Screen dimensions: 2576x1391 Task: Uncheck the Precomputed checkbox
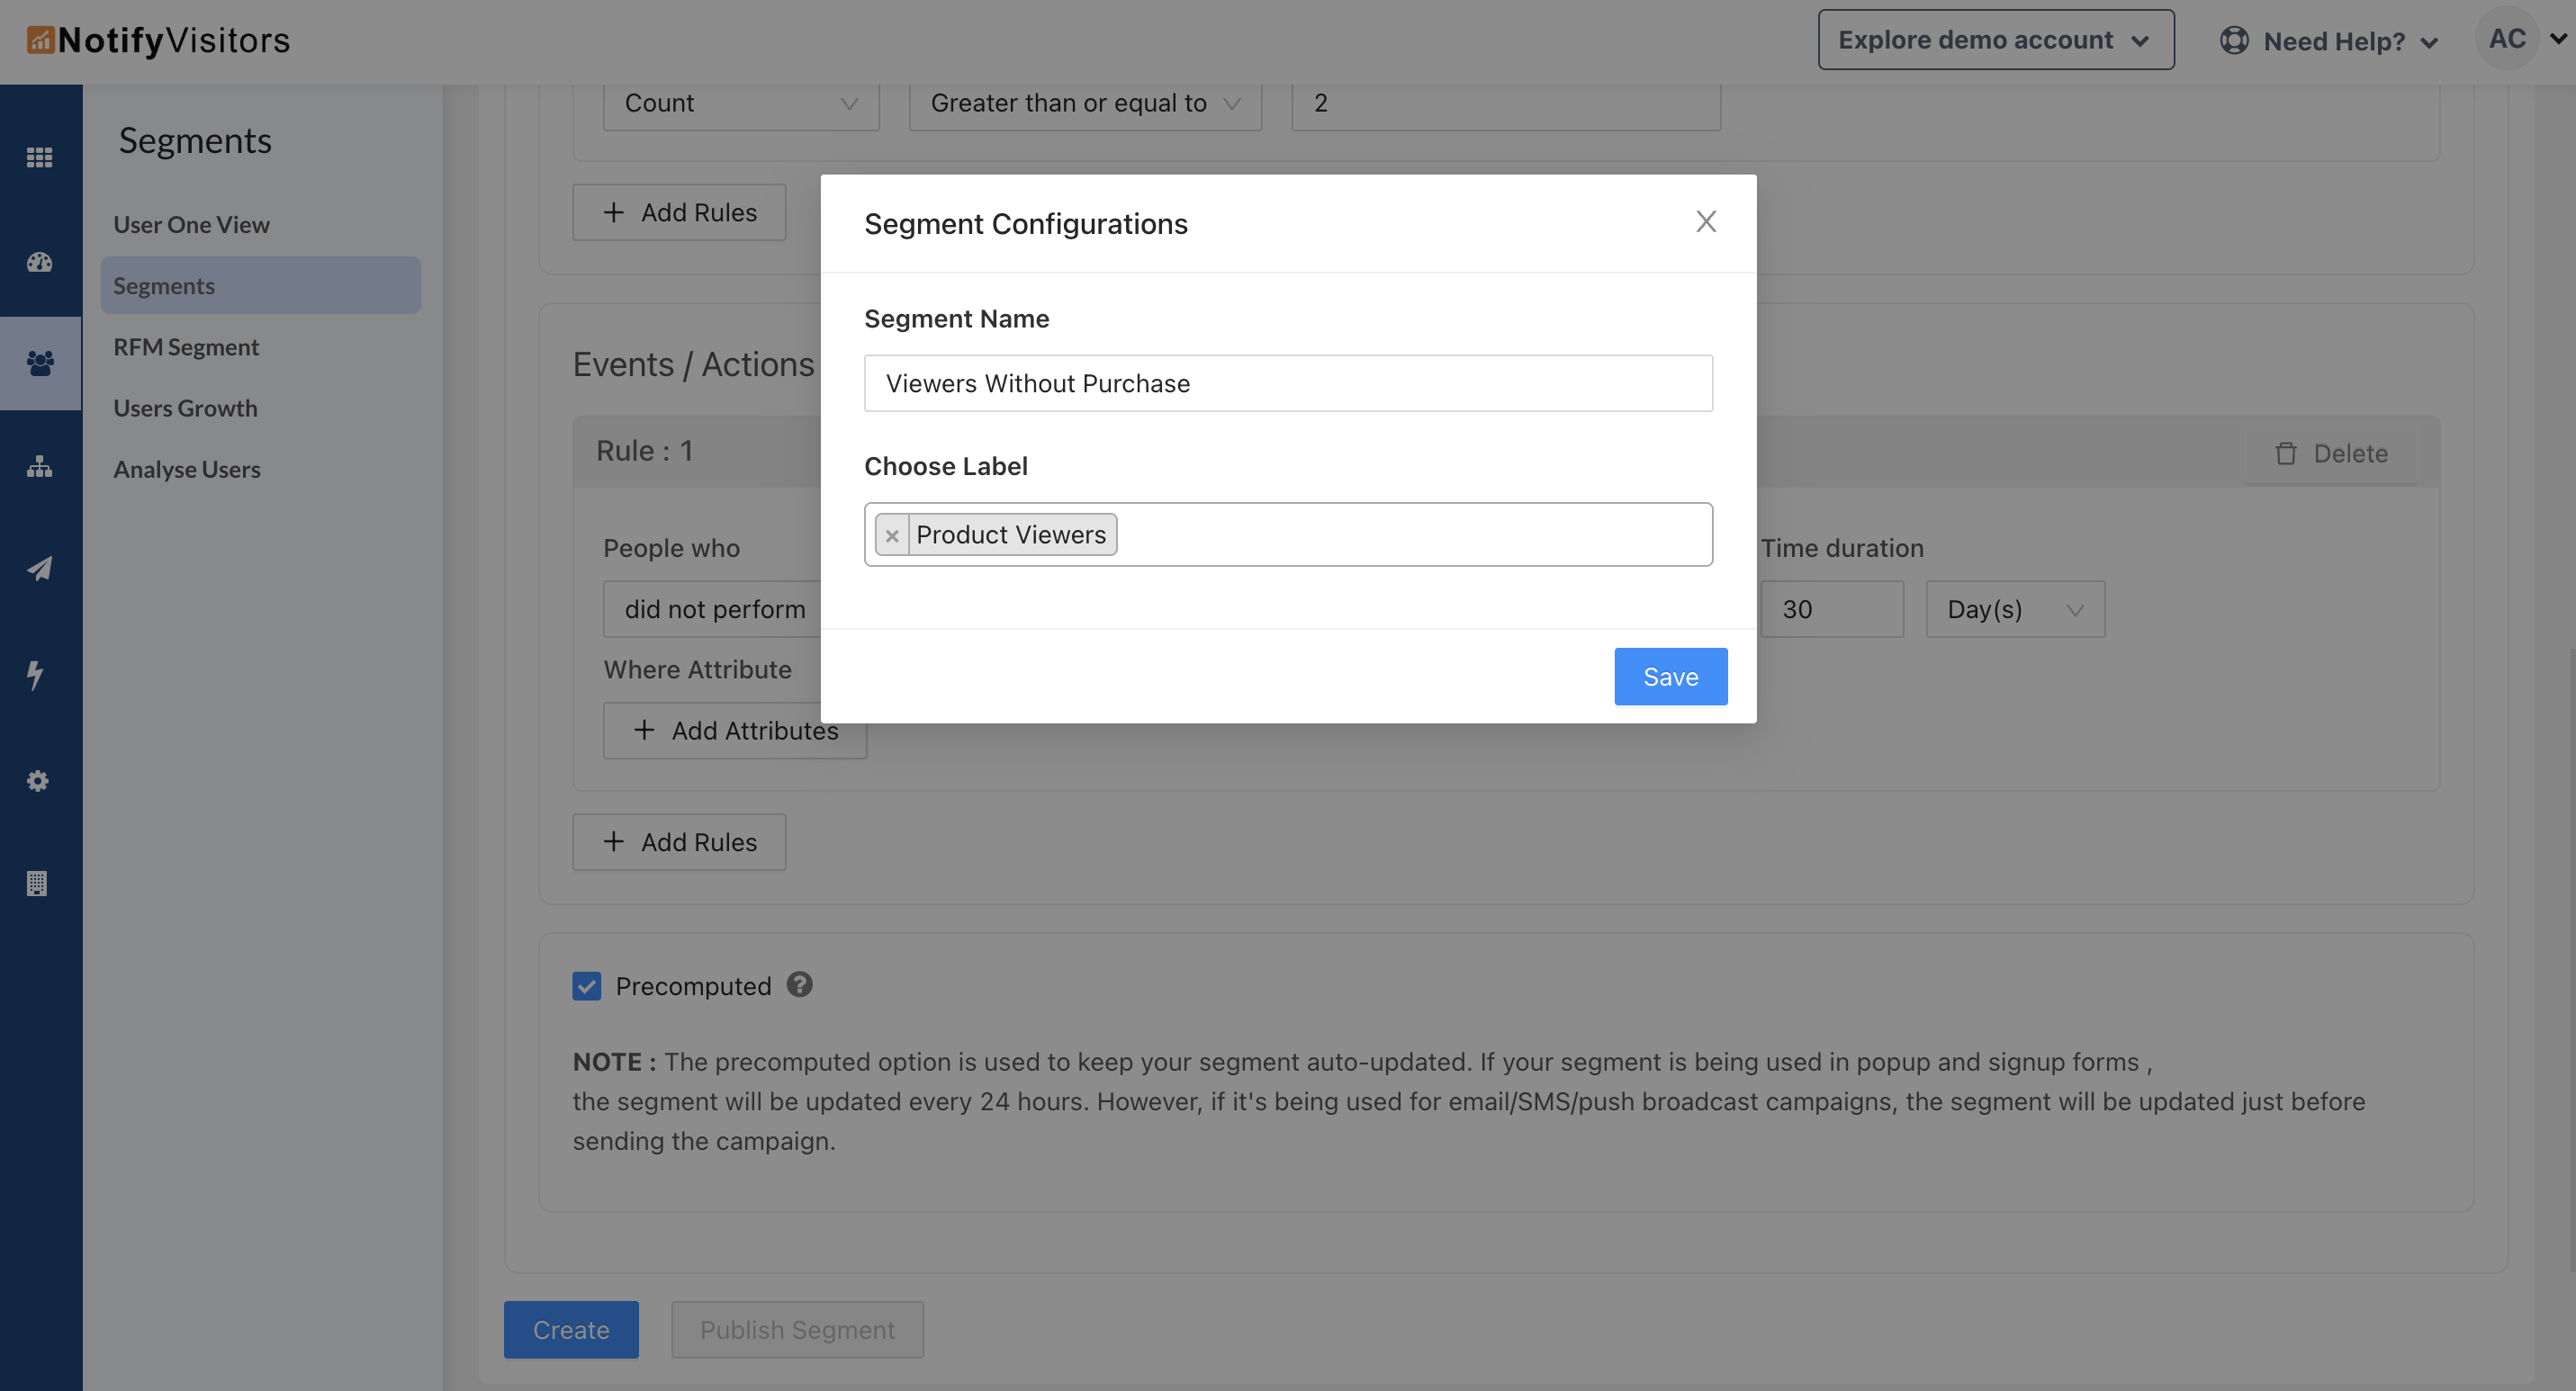[587, 986]
